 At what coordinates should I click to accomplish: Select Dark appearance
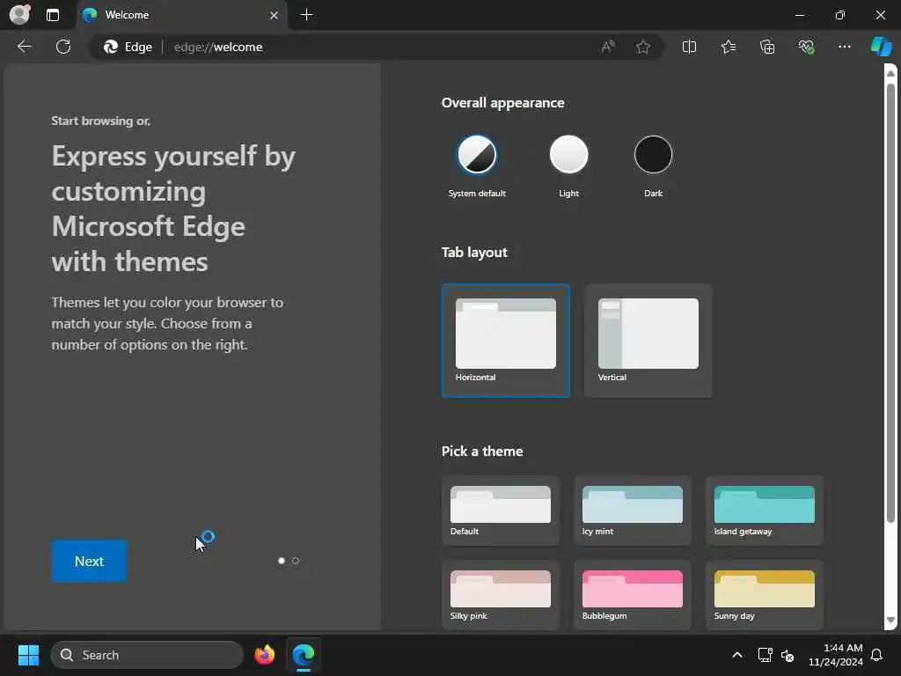[x=654, y=155]
